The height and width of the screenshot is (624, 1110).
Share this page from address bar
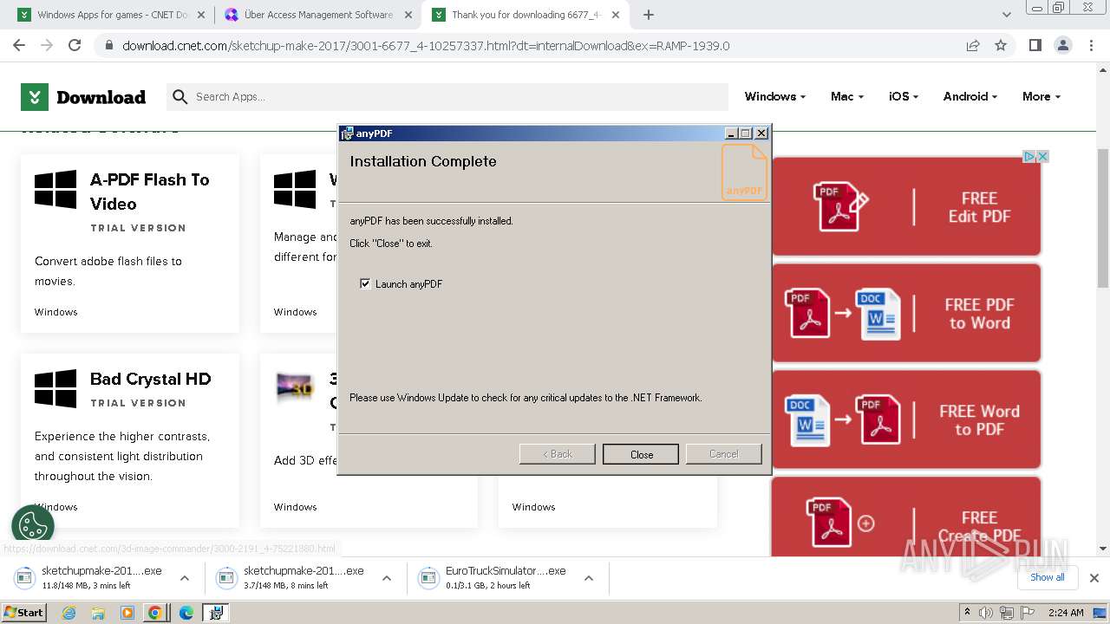[973, 45]
